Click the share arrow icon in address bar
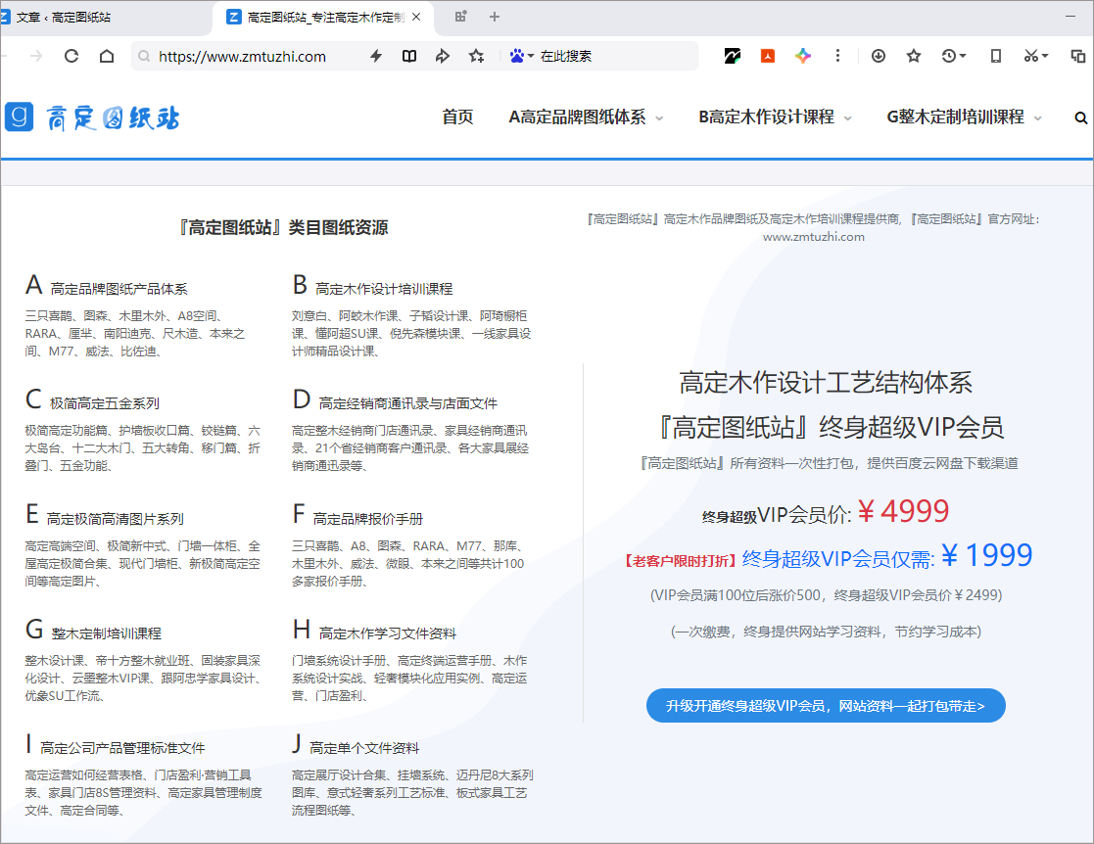This screenshot has height=844, width=1094. click(443, 56)
